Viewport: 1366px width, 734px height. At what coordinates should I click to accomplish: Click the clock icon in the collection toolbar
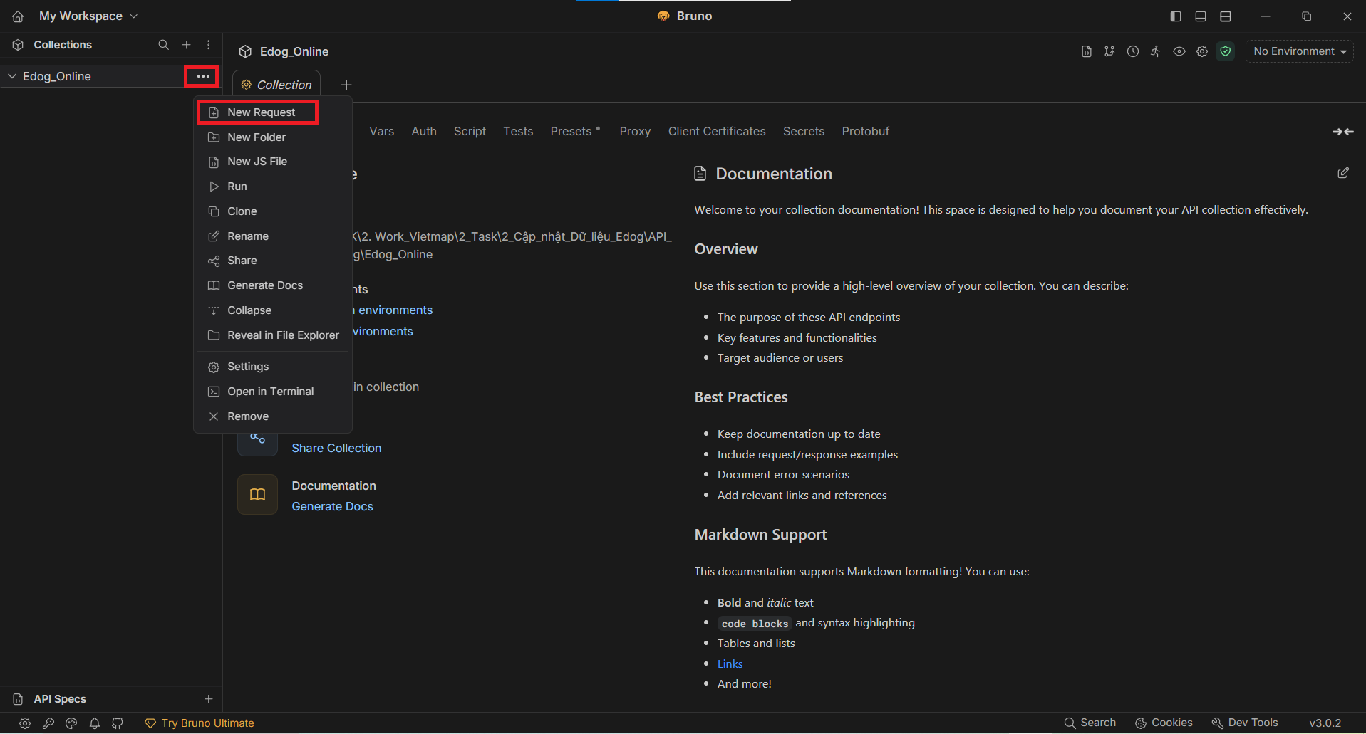pos(1132,51)
